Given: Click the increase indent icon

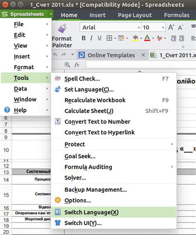Looking at the screenshot, I should [182, 38].
